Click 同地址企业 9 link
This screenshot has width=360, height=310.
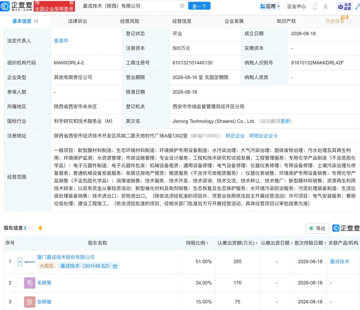point(263,136)
